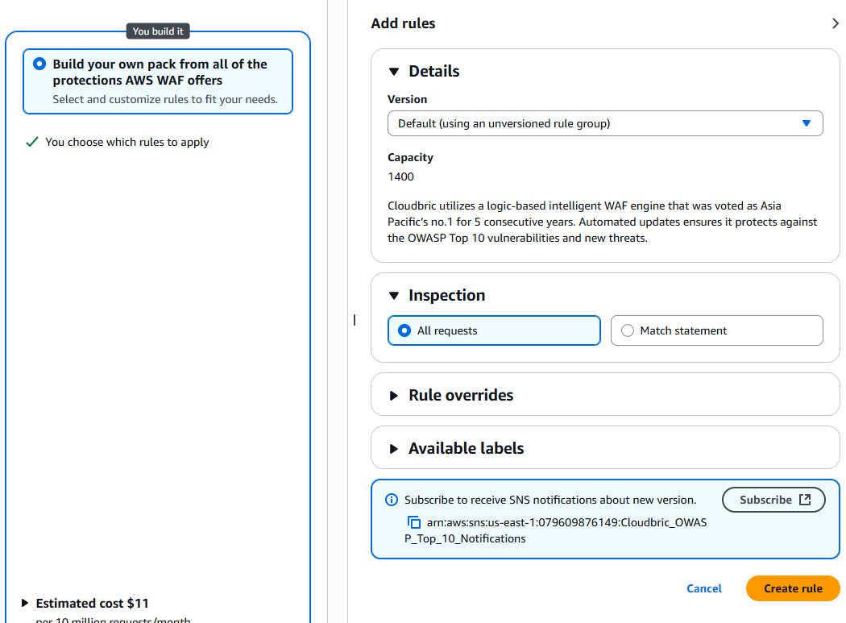
Task: Collapse the Inspection section
Action: pyautogui.click(x=394, y=296)
